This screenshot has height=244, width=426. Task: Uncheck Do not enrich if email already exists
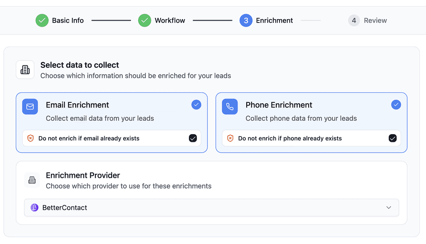pyautogui.click(x=193, y=138)
